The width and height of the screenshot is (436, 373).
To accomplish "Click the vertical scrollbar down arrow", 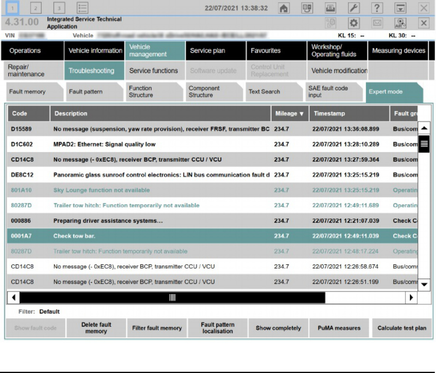I will [424, 284].
